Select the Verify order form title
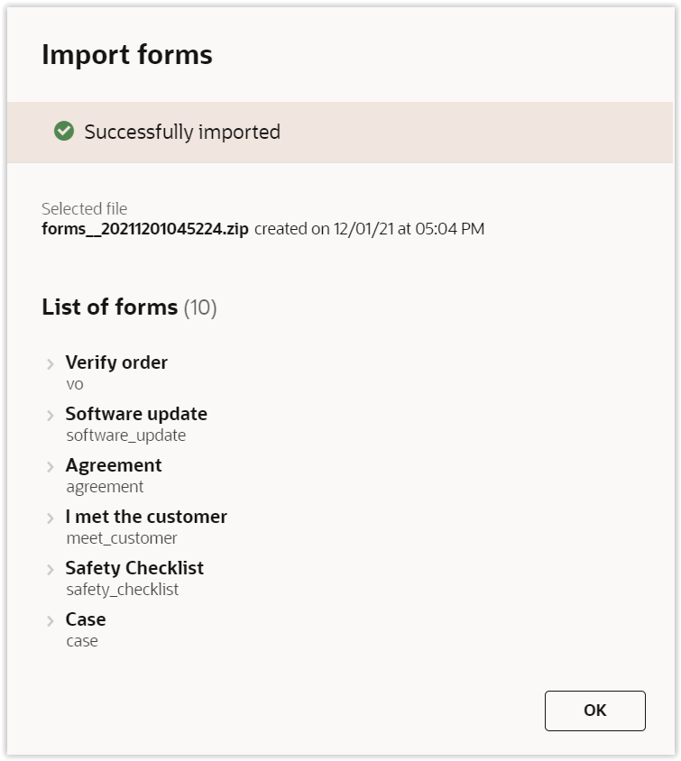 116,362
